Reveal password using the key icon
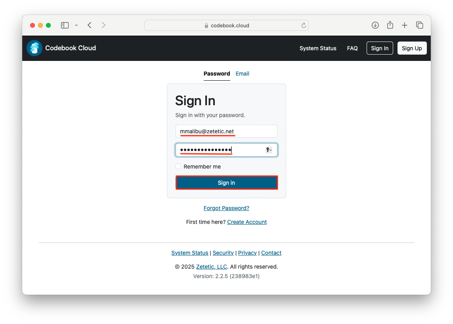453x324 pixels. click(x=268, y=150)
